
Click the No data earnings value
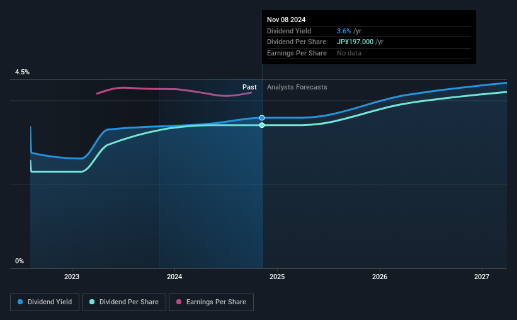coord(349,53)
